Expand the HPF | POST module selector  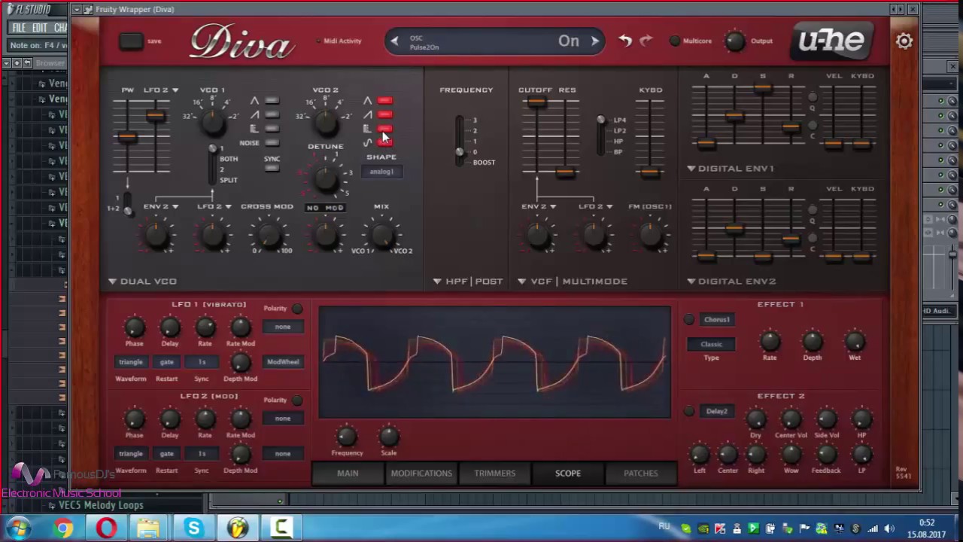[468, 281]
